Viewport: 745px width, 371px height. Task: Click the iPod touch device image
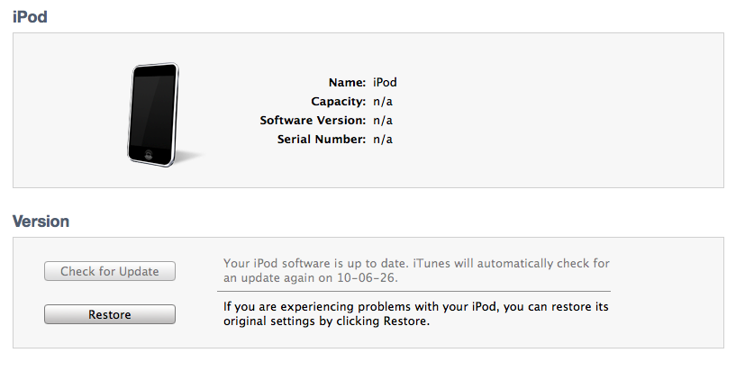click(153, 113)
